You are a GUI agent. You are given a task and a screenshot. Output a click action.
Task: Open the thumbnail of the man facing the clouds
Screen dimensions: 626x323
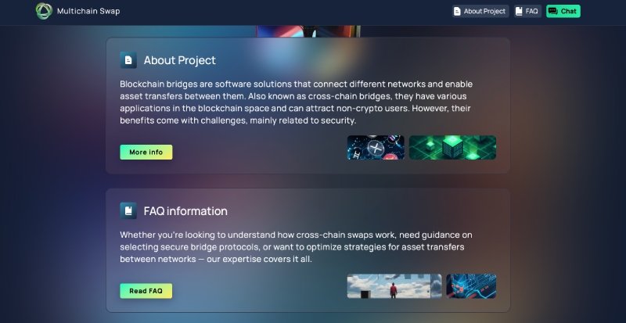tap(394, 286)
